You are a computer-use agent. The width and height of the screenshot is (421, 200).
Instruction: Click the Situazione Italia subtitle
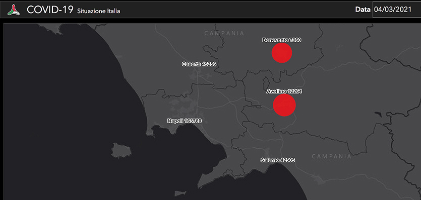[98, 11]
